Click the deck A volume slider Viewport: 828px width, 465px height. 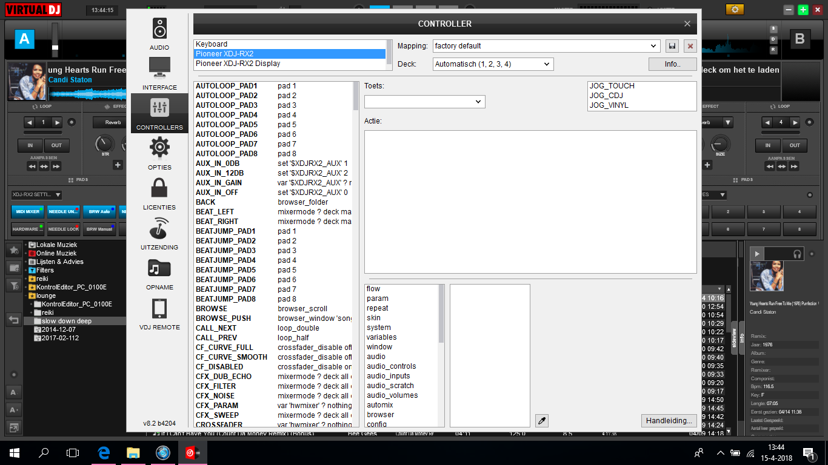click(x=55, y=41)
